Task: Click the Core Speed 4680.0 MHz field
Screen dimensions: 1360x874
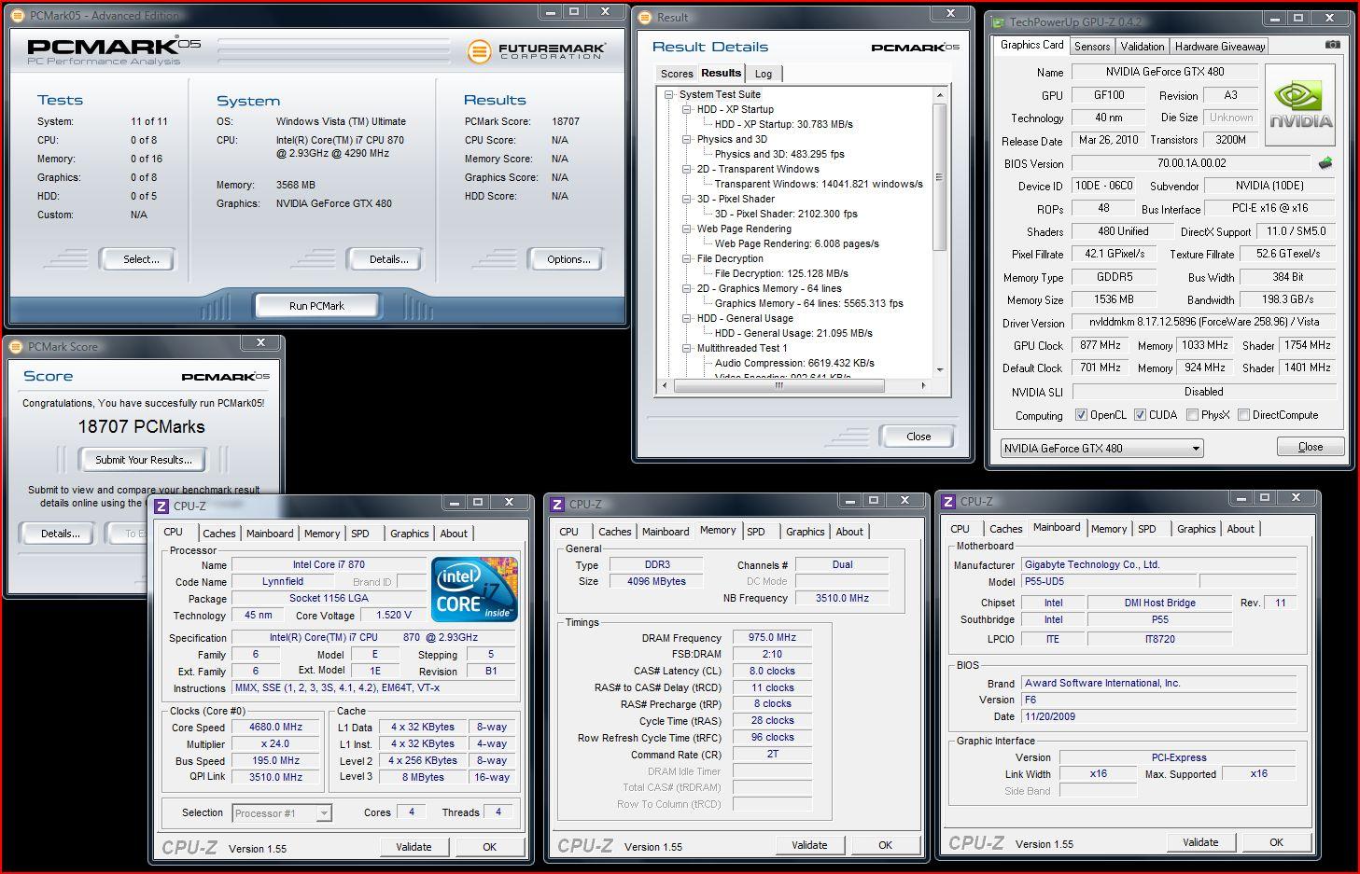Action: pyautogui.click(x=276, y=728)
